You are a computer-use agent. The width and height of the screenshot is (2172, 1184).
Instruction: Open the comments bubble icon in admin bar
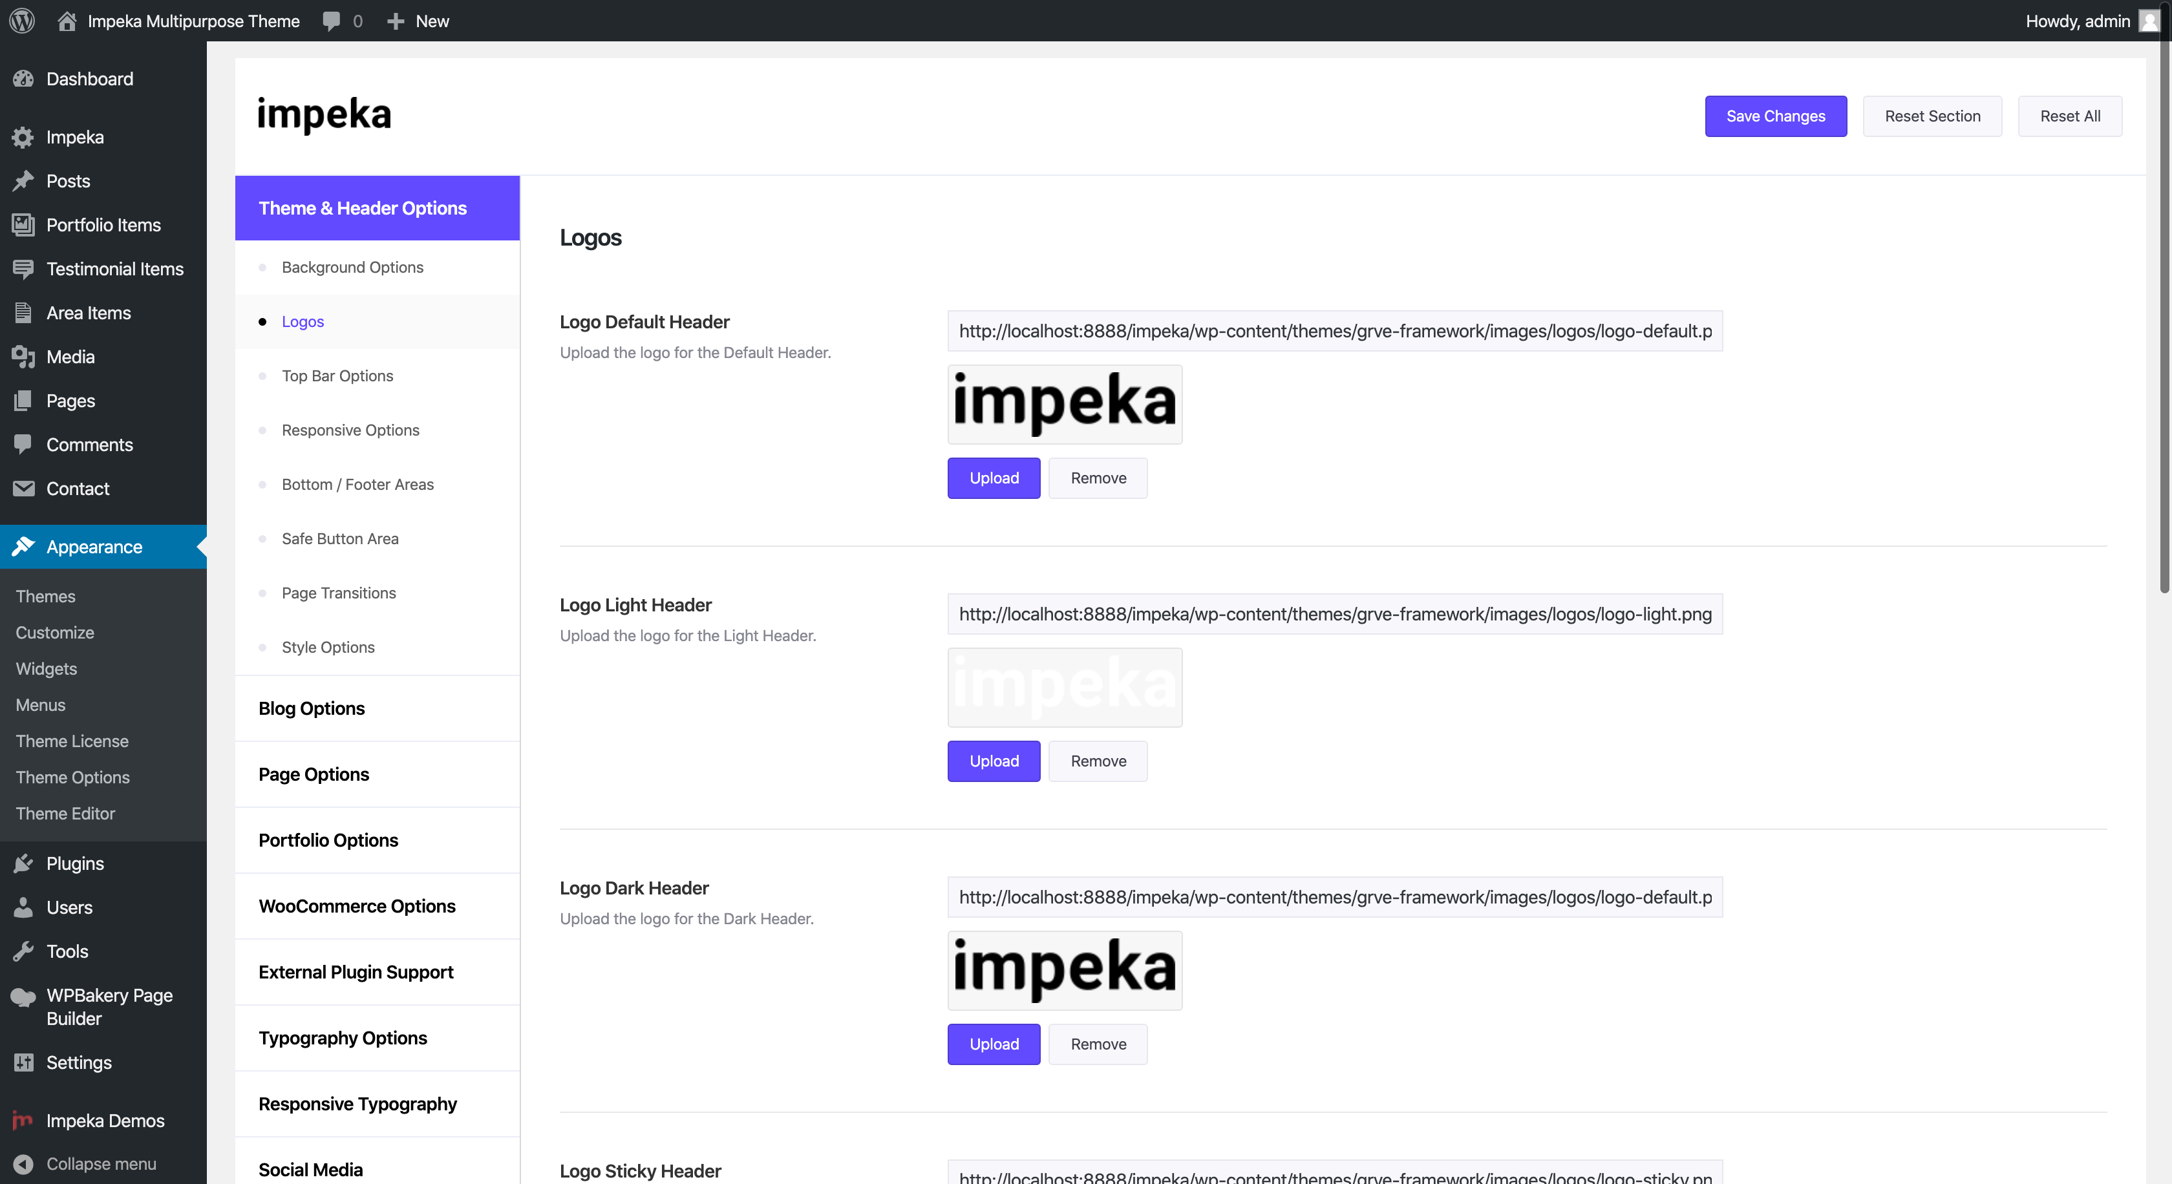(332, 21)
